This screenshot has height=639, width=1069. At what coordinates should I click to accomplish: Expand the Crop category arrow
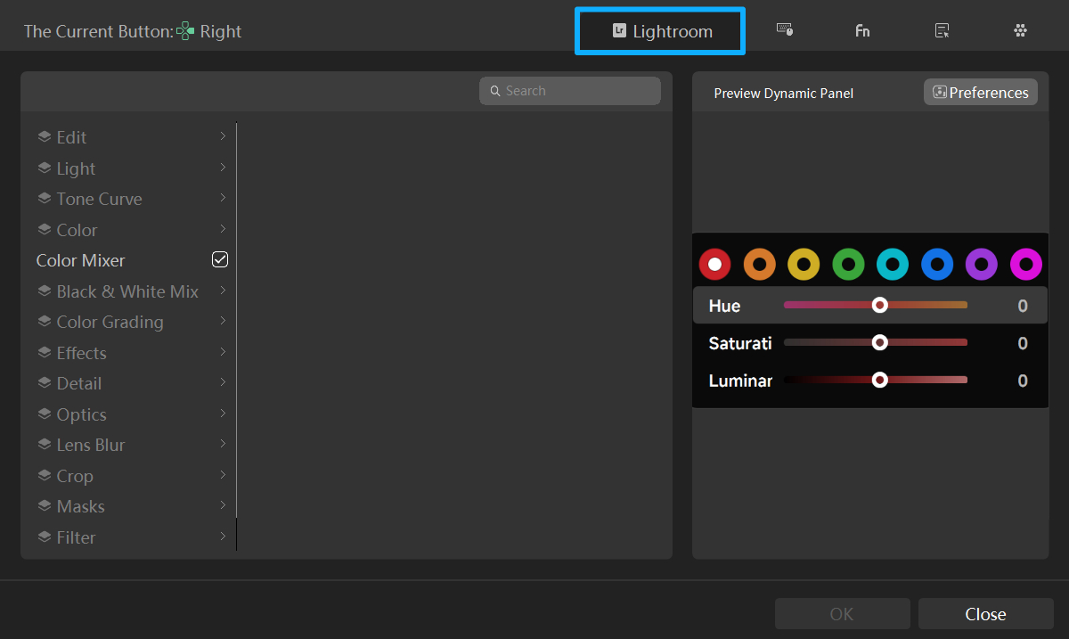click(x=222, y=475)
